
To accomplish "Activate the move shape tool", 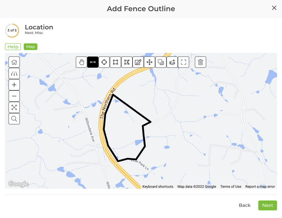I will coord(149,62).
